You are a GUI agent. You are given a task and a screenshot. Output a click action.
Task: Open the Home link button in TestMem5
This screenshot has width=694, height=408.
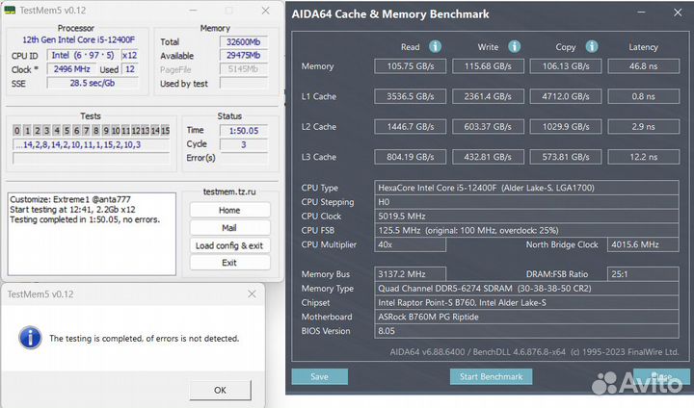(229, 210)
